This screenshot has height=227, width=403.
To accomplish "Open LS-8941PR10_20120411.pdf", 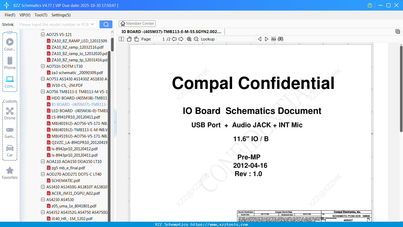I will [x=76, y=117].
